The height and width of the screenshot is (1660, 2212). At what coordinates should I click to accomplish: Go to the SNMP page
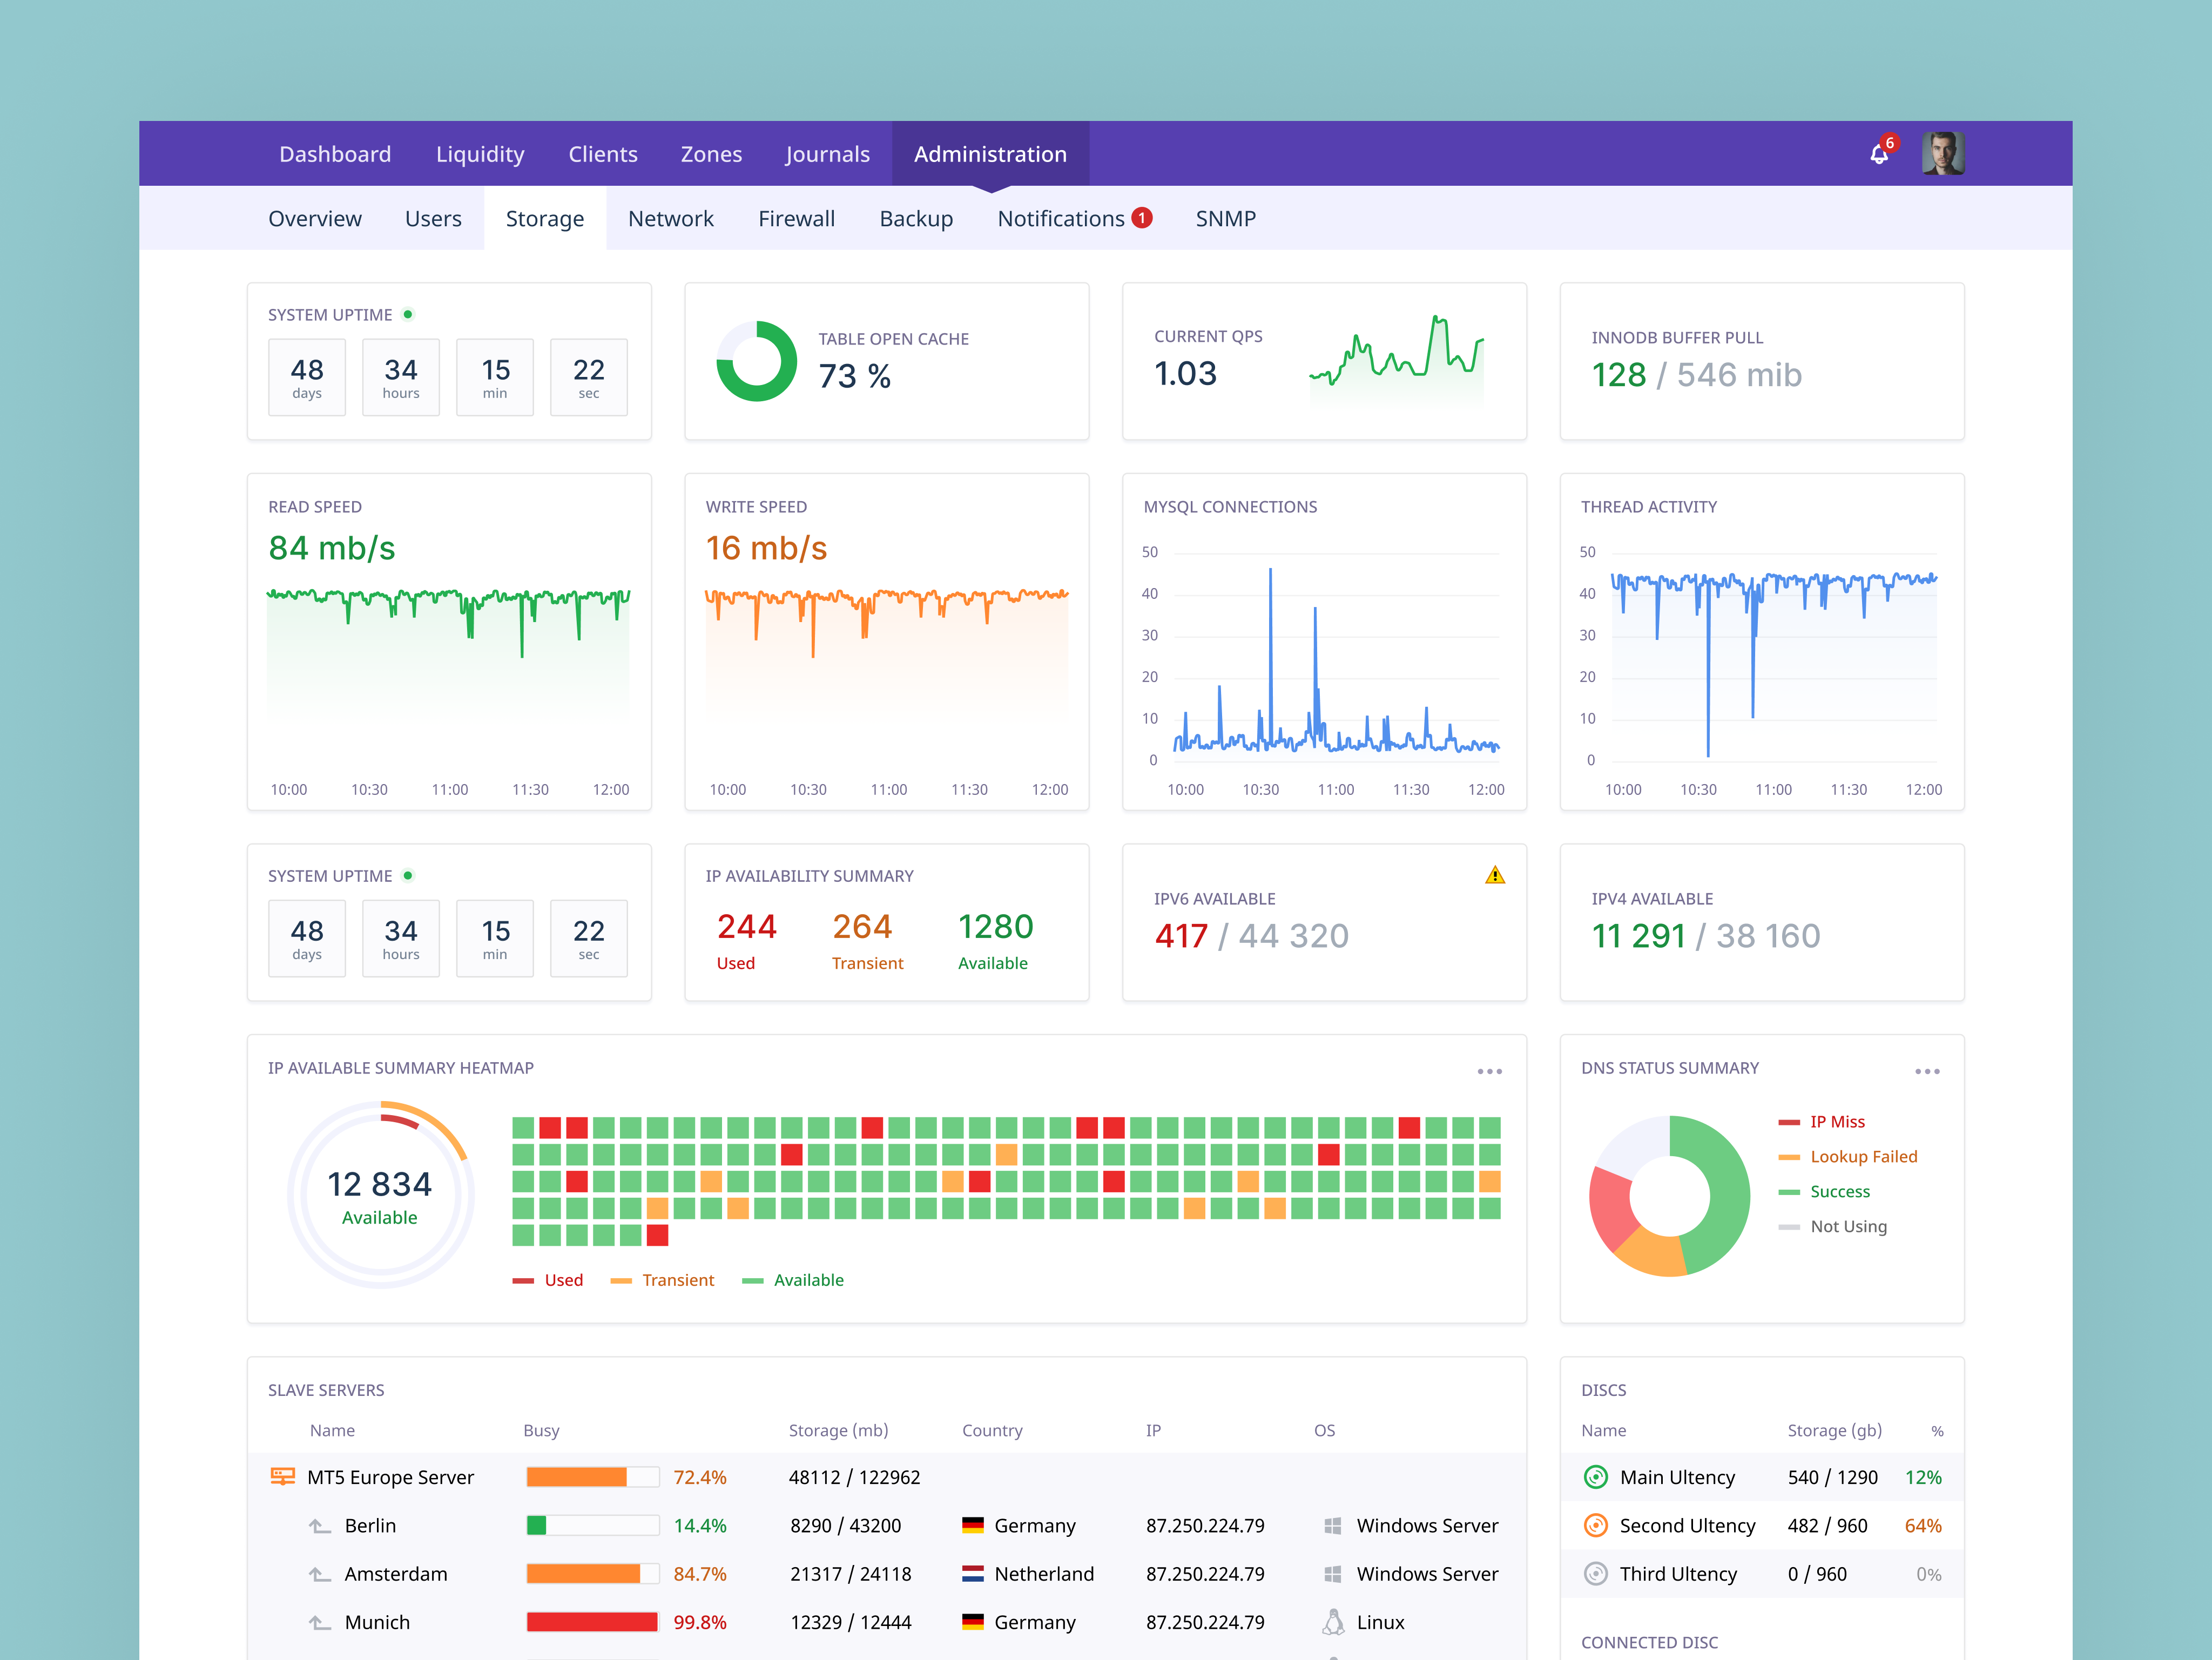point(1225,218)
